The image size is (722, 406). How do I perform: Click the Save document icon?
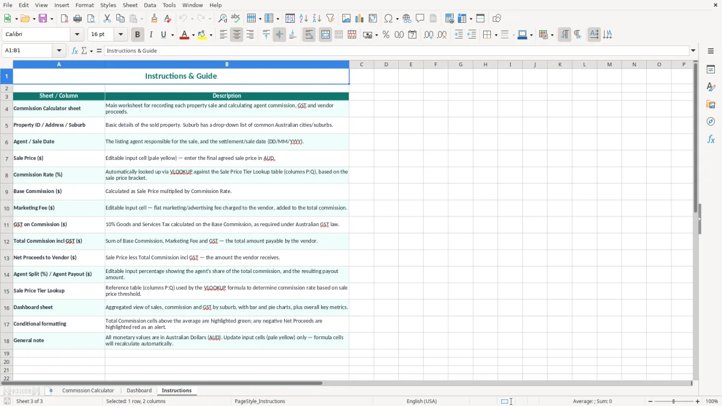(x=43, y=19)
